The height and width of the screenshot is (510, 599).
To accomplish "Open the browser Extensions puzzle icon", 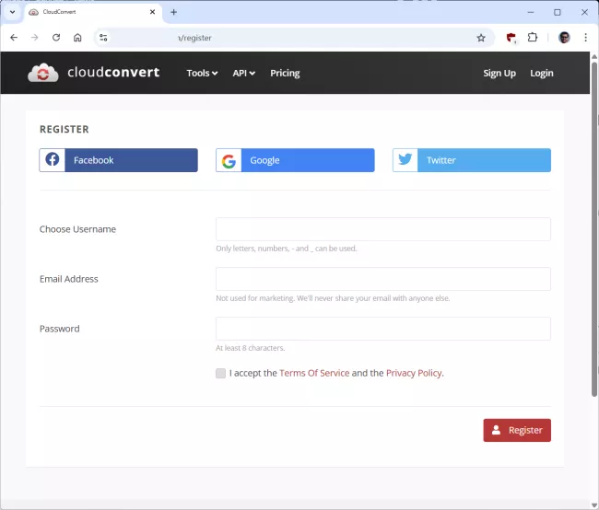I will click(x=533, y=38).
